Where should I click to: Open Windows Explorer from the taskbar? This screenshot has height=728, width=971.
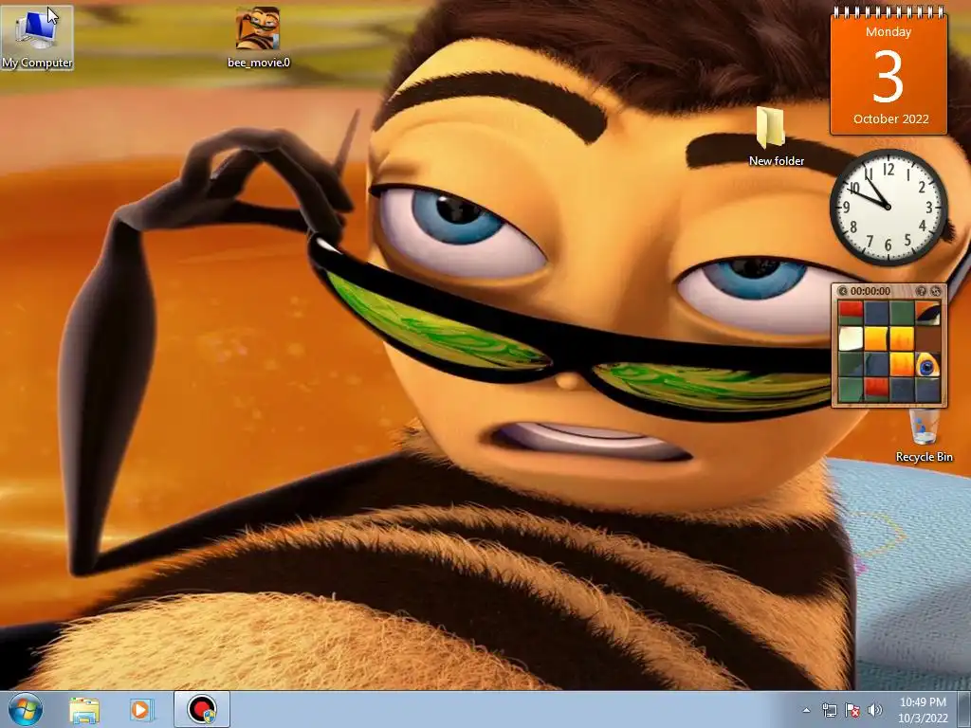[84, 710]
